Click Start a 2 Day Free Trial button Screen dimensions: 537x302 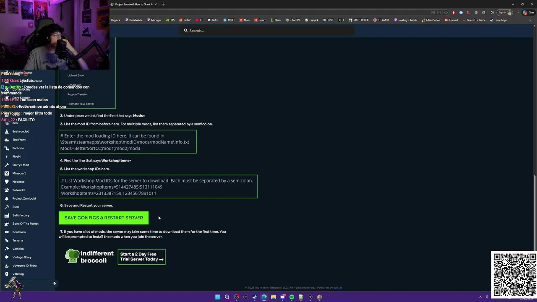tap(141, 257)
